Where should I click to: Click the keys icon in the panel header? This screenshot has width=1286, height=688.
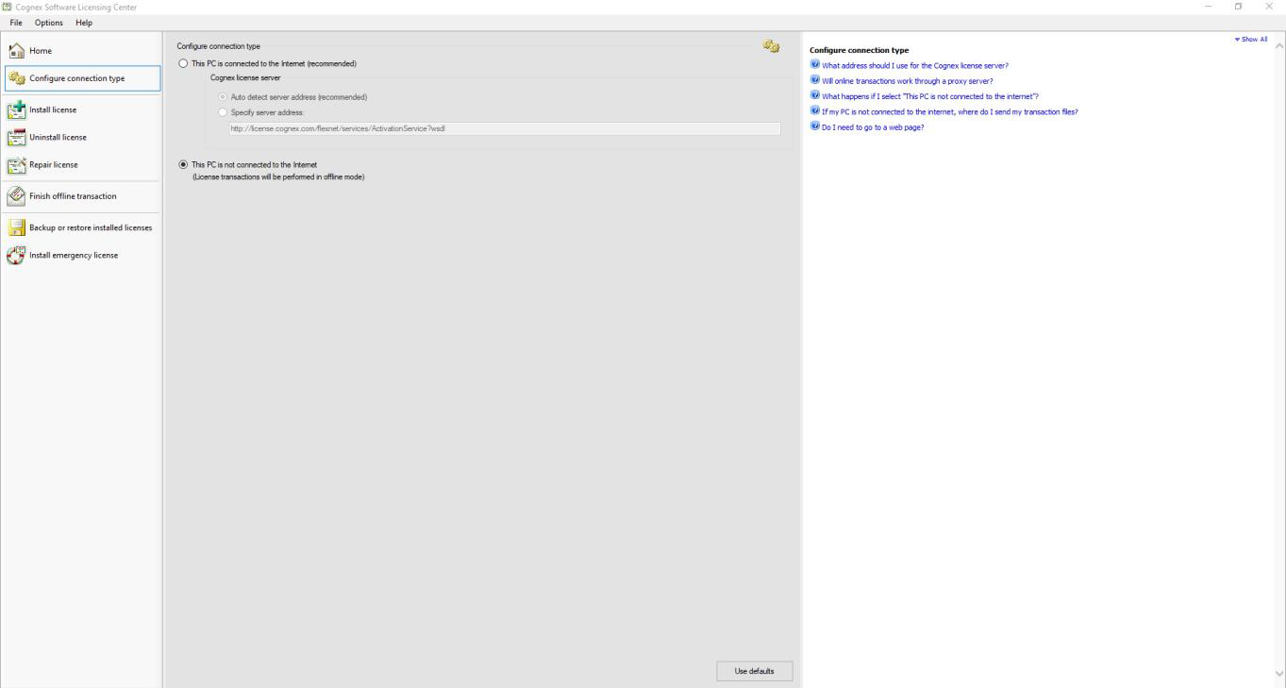pyautogui.click(x=772, y=45)
